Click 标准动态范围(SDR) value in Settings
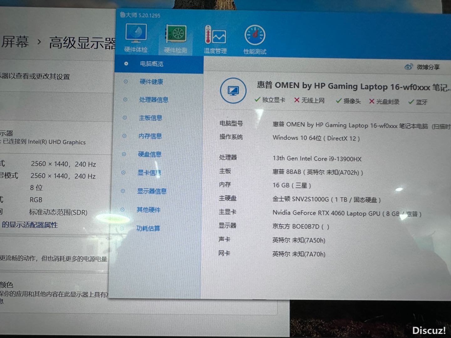 pos(58,212)
